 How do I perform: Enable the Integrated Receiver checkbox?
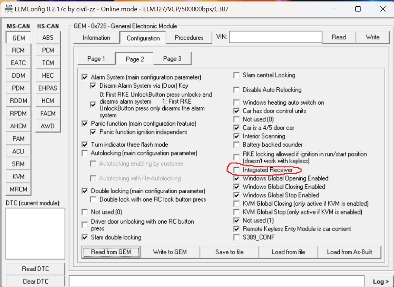pyautogui.click(x=236, y=170)
